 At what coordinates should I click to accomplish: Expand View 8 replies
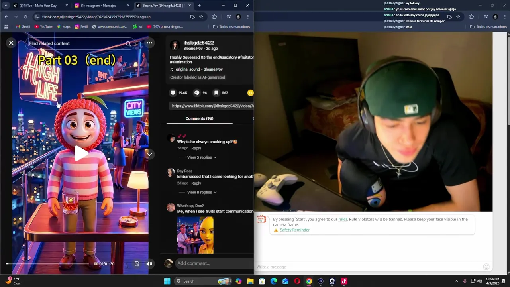202,192
